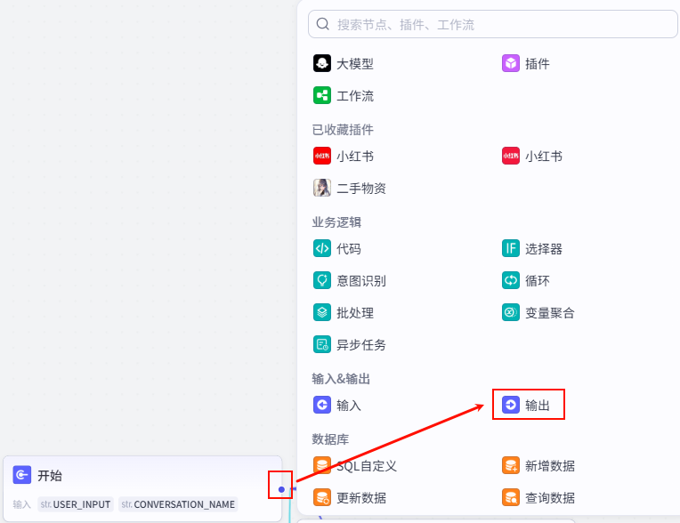
Task: Add the 批处理 batch node icon
Action: click(322, 312)
